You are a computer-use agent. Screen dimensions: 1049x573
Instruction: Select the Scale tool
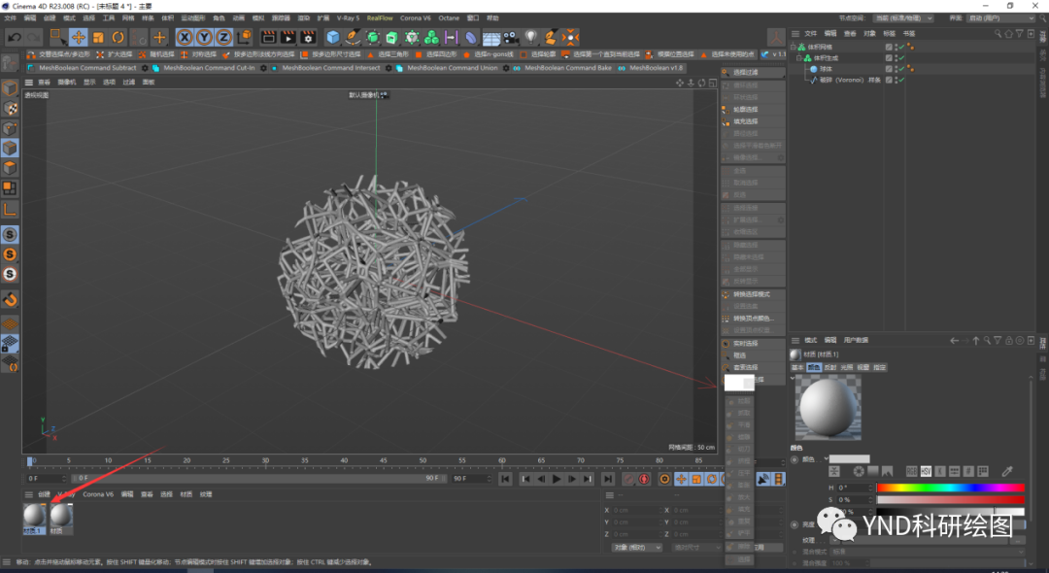pyautogui.click(x=98, y=38)
